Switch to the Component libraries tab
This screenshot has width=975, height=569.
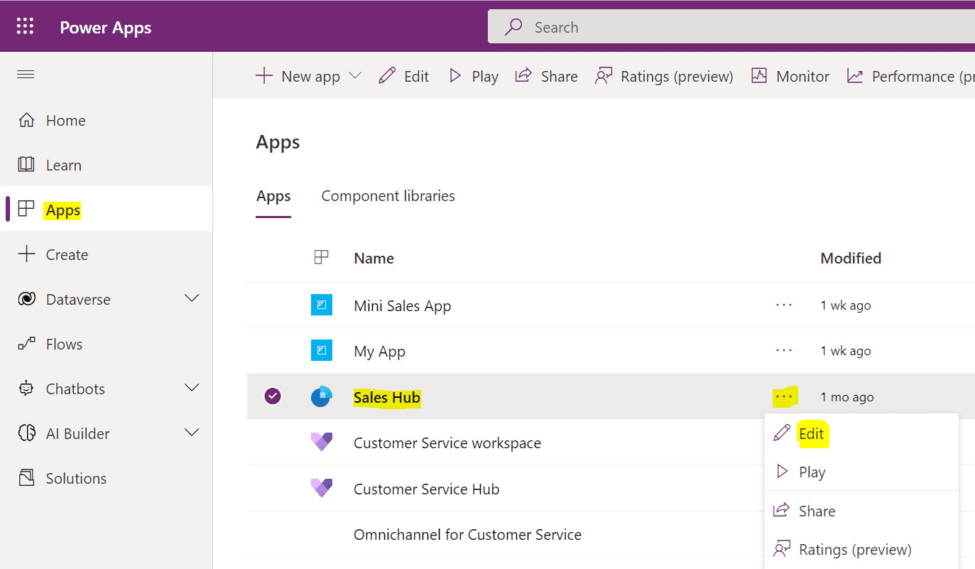click(x=388, y=196)
